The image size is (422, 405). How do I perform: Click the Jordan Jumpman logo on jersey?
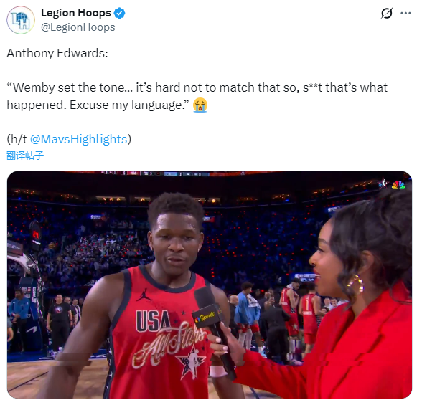(x=144, y=295)
